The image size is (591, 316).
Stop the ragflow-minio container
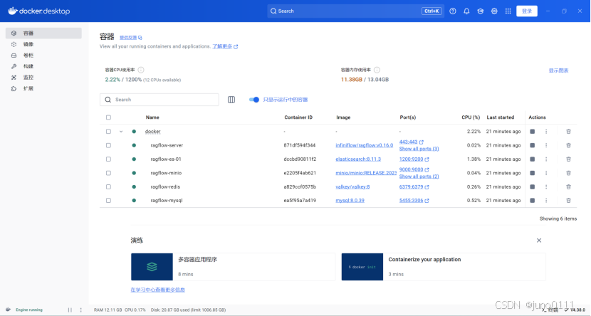tap(532, 173)
